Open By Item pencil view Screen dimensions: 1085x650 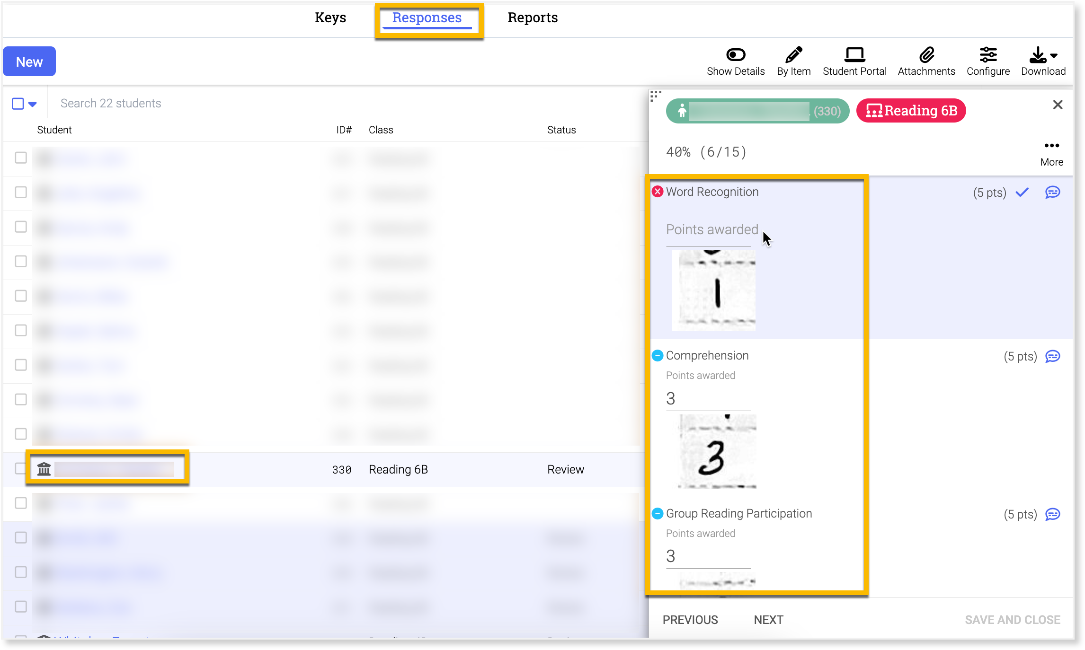(793, 55)
